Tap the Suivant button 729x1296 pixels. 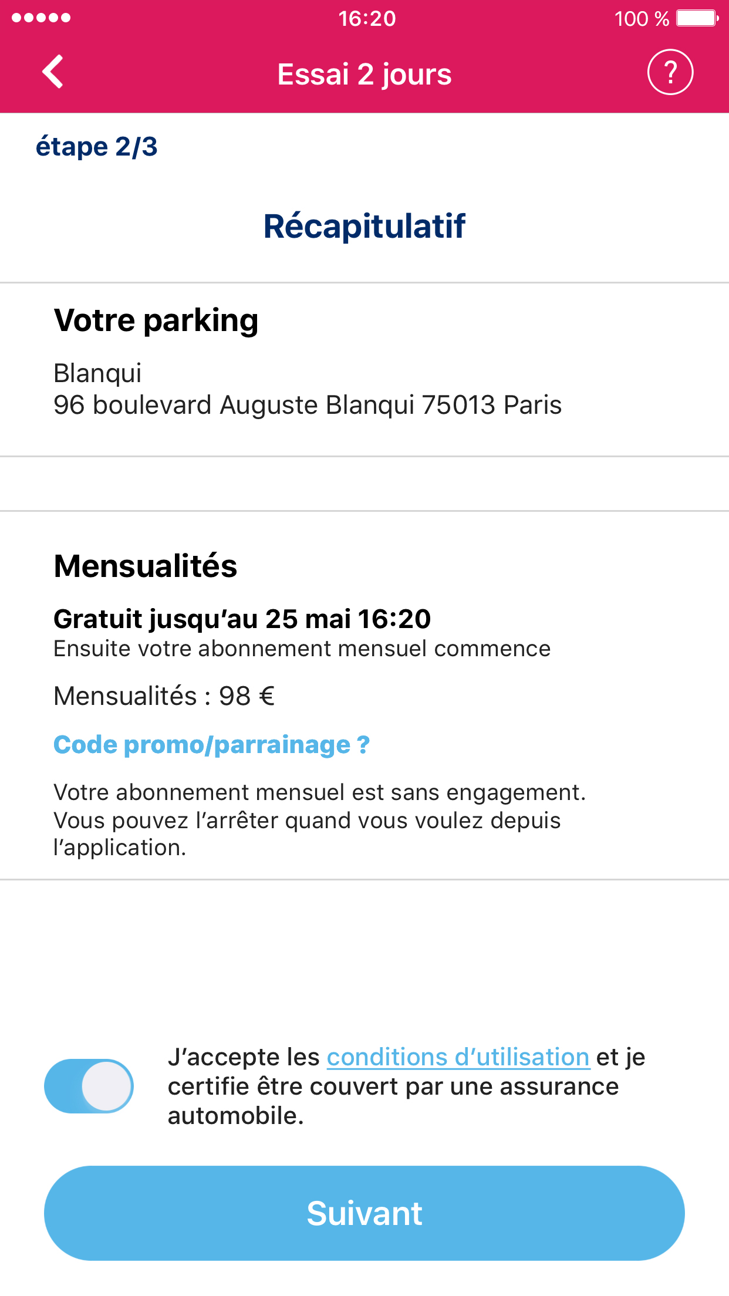point(365,1213)
